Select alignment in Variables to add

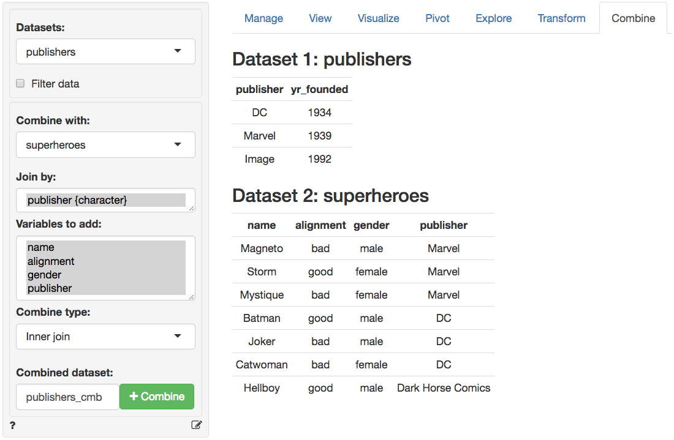[x=51, y=261]
